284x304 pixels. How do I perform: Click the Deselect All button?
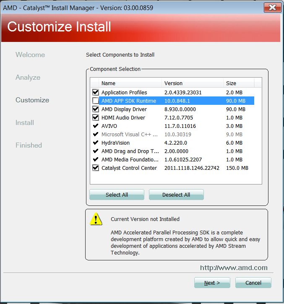tap(176, 195)
